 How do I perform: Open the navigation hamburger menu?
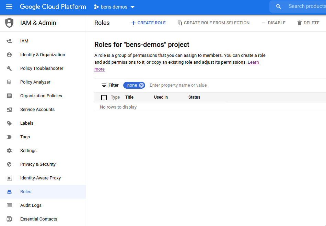click(9, 7)
